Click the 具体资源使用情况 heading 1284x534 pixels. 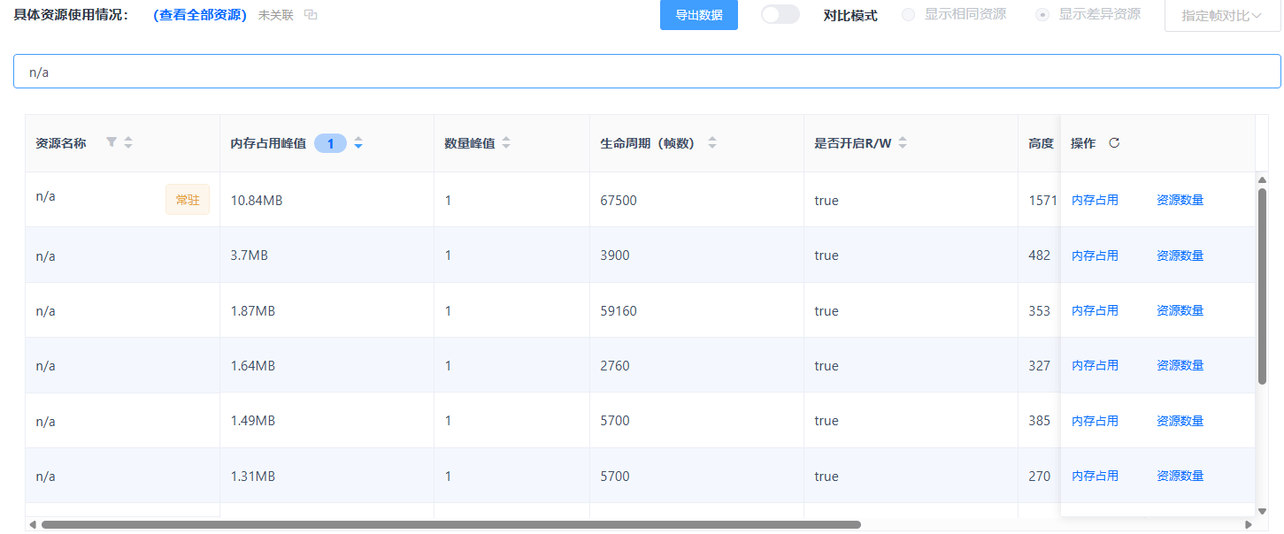(71, 15)
